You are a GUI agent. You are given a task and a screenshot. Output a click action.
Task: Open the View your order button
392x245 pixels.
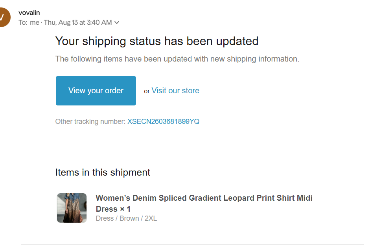point(96,91)
